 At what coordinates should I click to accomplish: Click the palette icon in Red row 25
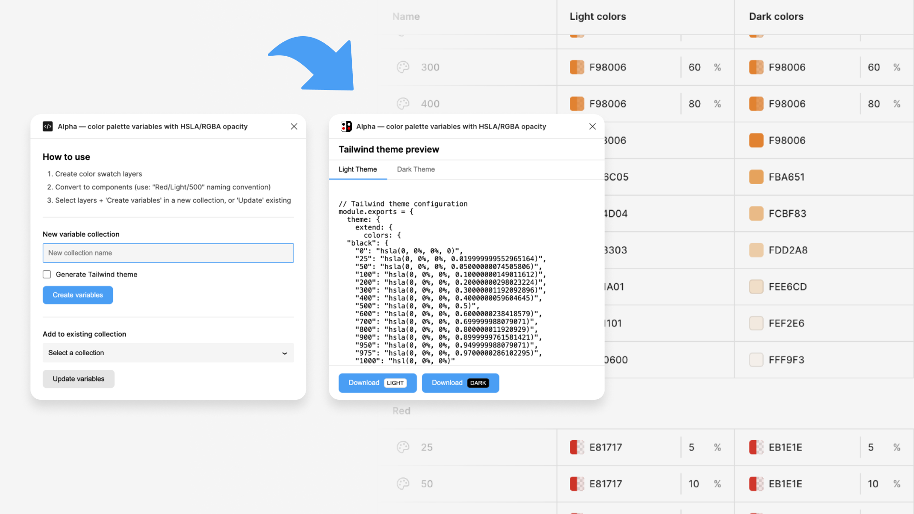(x=403, y=447)
